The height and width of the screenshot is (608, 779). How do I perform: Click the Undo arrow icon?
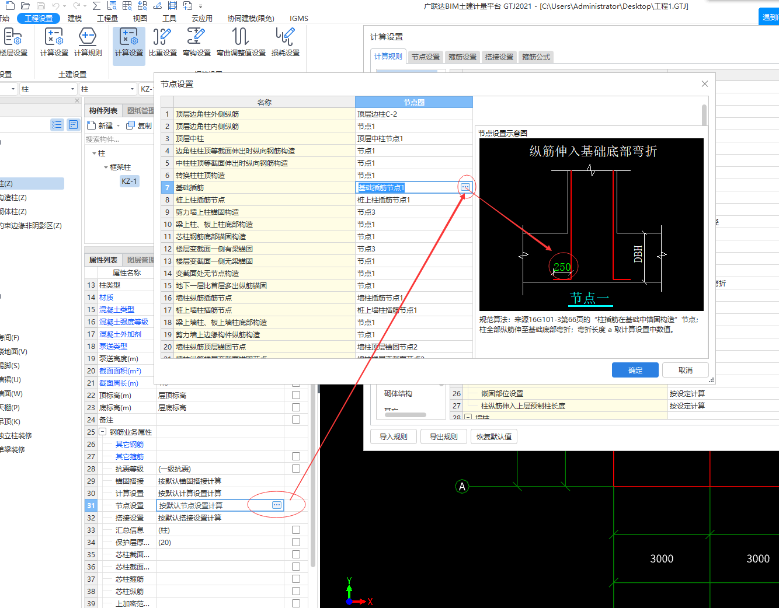pyautogui.click(x=55, y=6)
